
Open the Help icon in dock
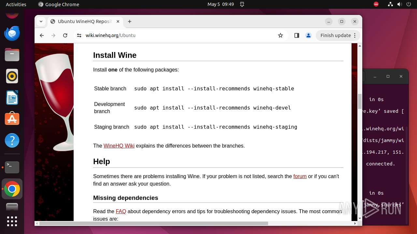point(12,140)
